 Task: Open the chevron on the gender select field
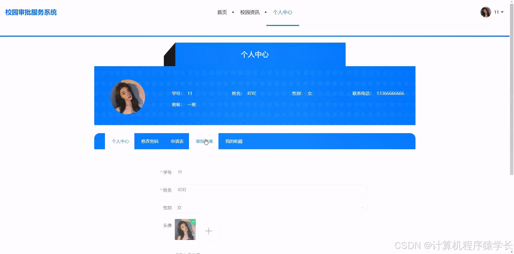(x=363, y=208)
